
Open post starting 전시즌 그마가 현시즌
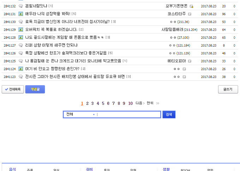(x=75, y=77)
